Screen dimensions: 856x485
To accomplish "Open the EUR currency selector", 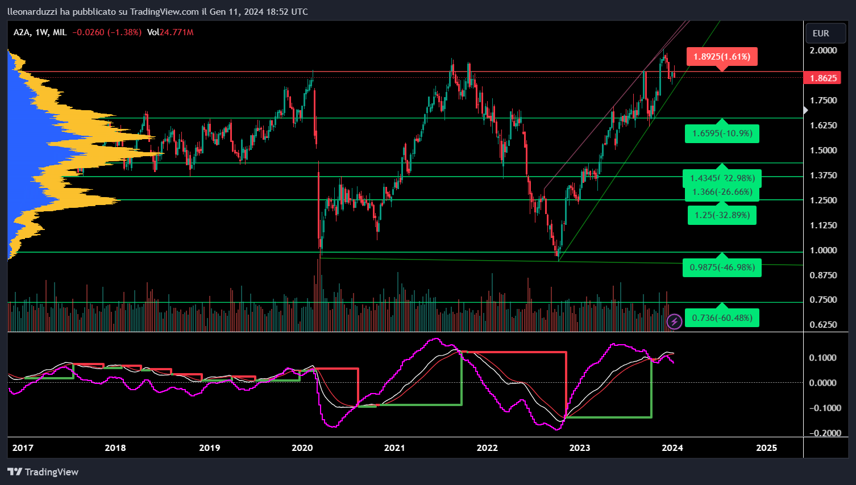I will coord(827,33).
